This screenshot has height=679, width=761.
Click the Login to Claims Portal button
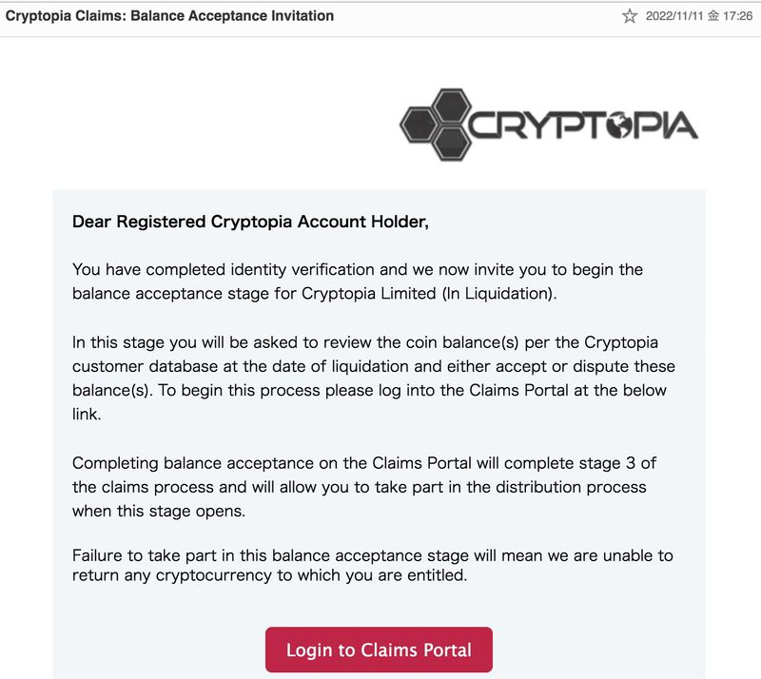tap(379, 650)
